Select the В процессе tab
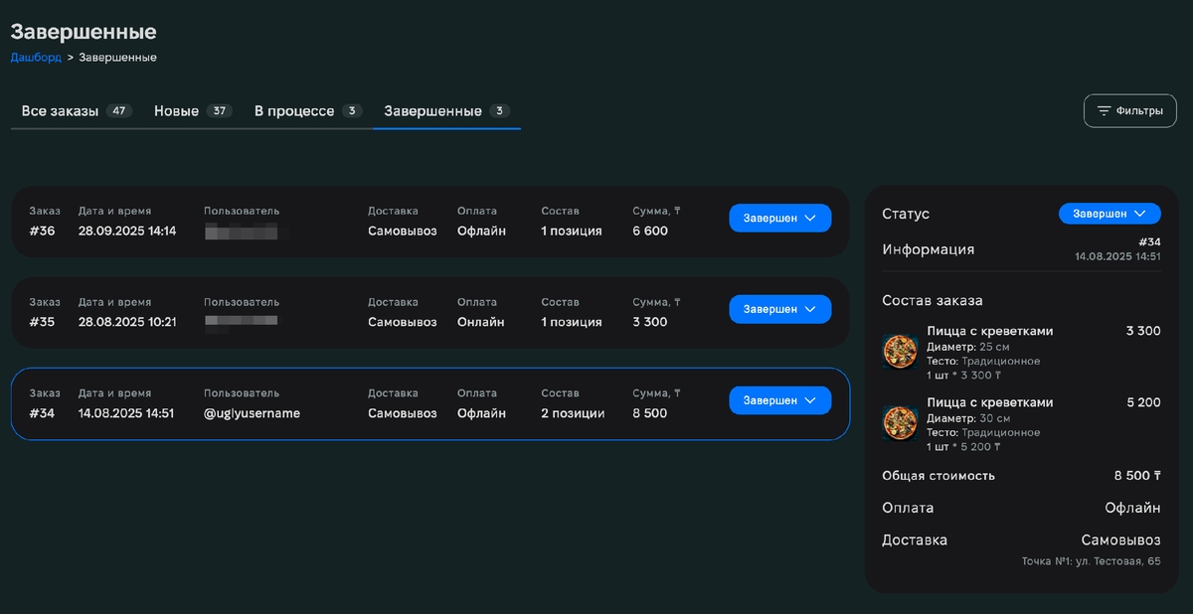The height and width of the screenshot is (614, 1193). click(296, 110)
